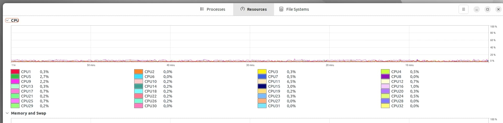Open the hamburger main menu button
The width and height of the screenshot is (503, 123).
463,9
